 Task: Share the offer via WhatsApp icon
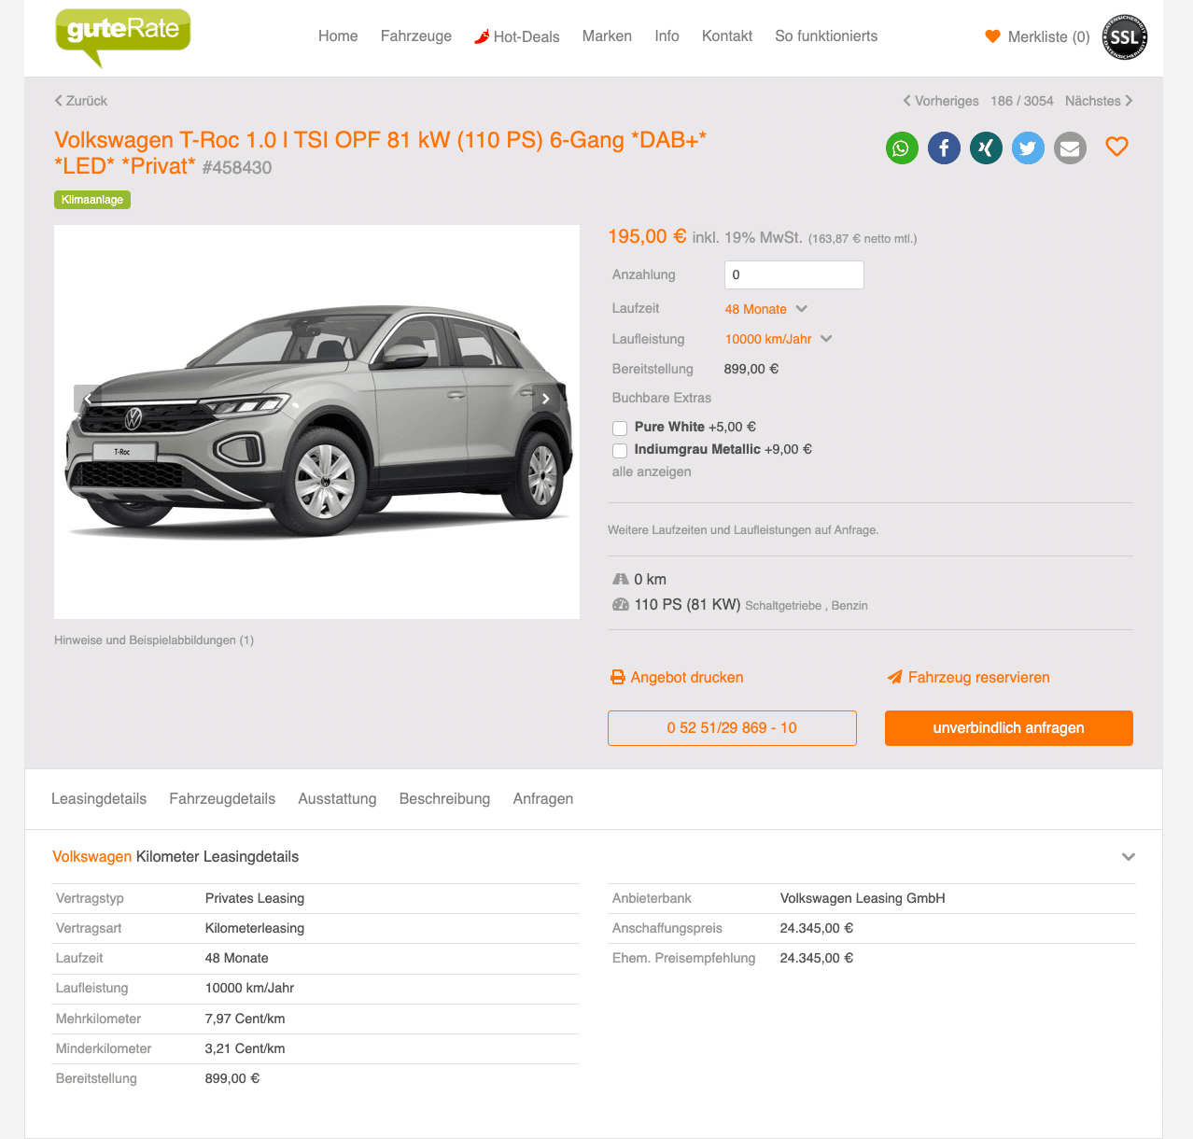click(902, 148)
